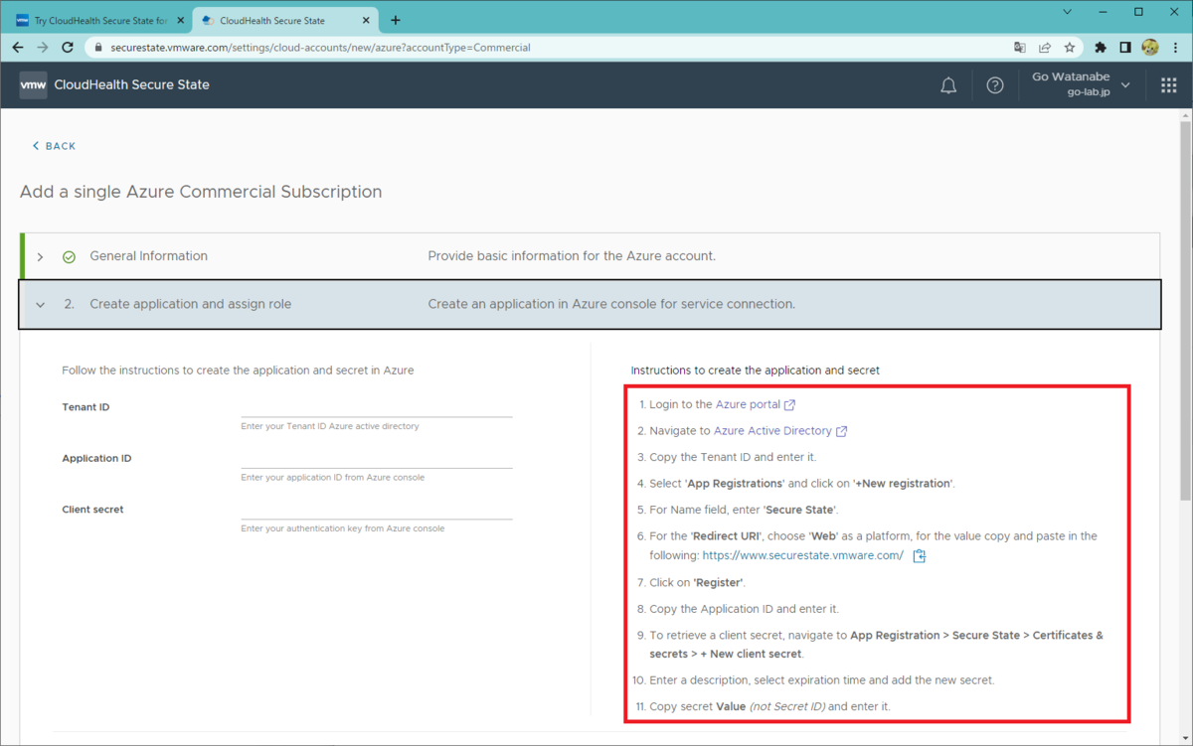Click 'Provide basic information for the Azure account.' text
This screenshot has width=1193, height=746.
pos(572,256)
